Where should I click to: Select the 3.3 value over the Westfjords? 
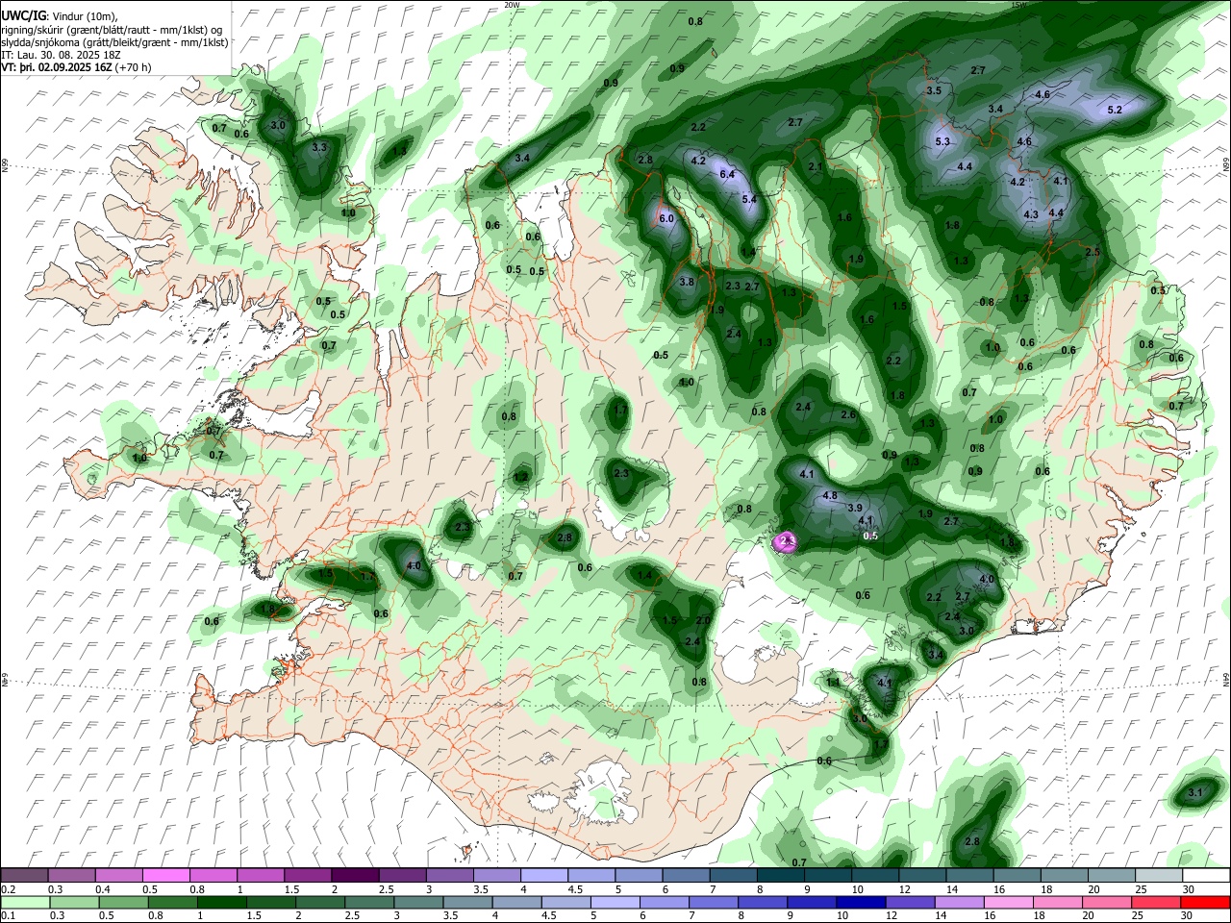(320, 147)
